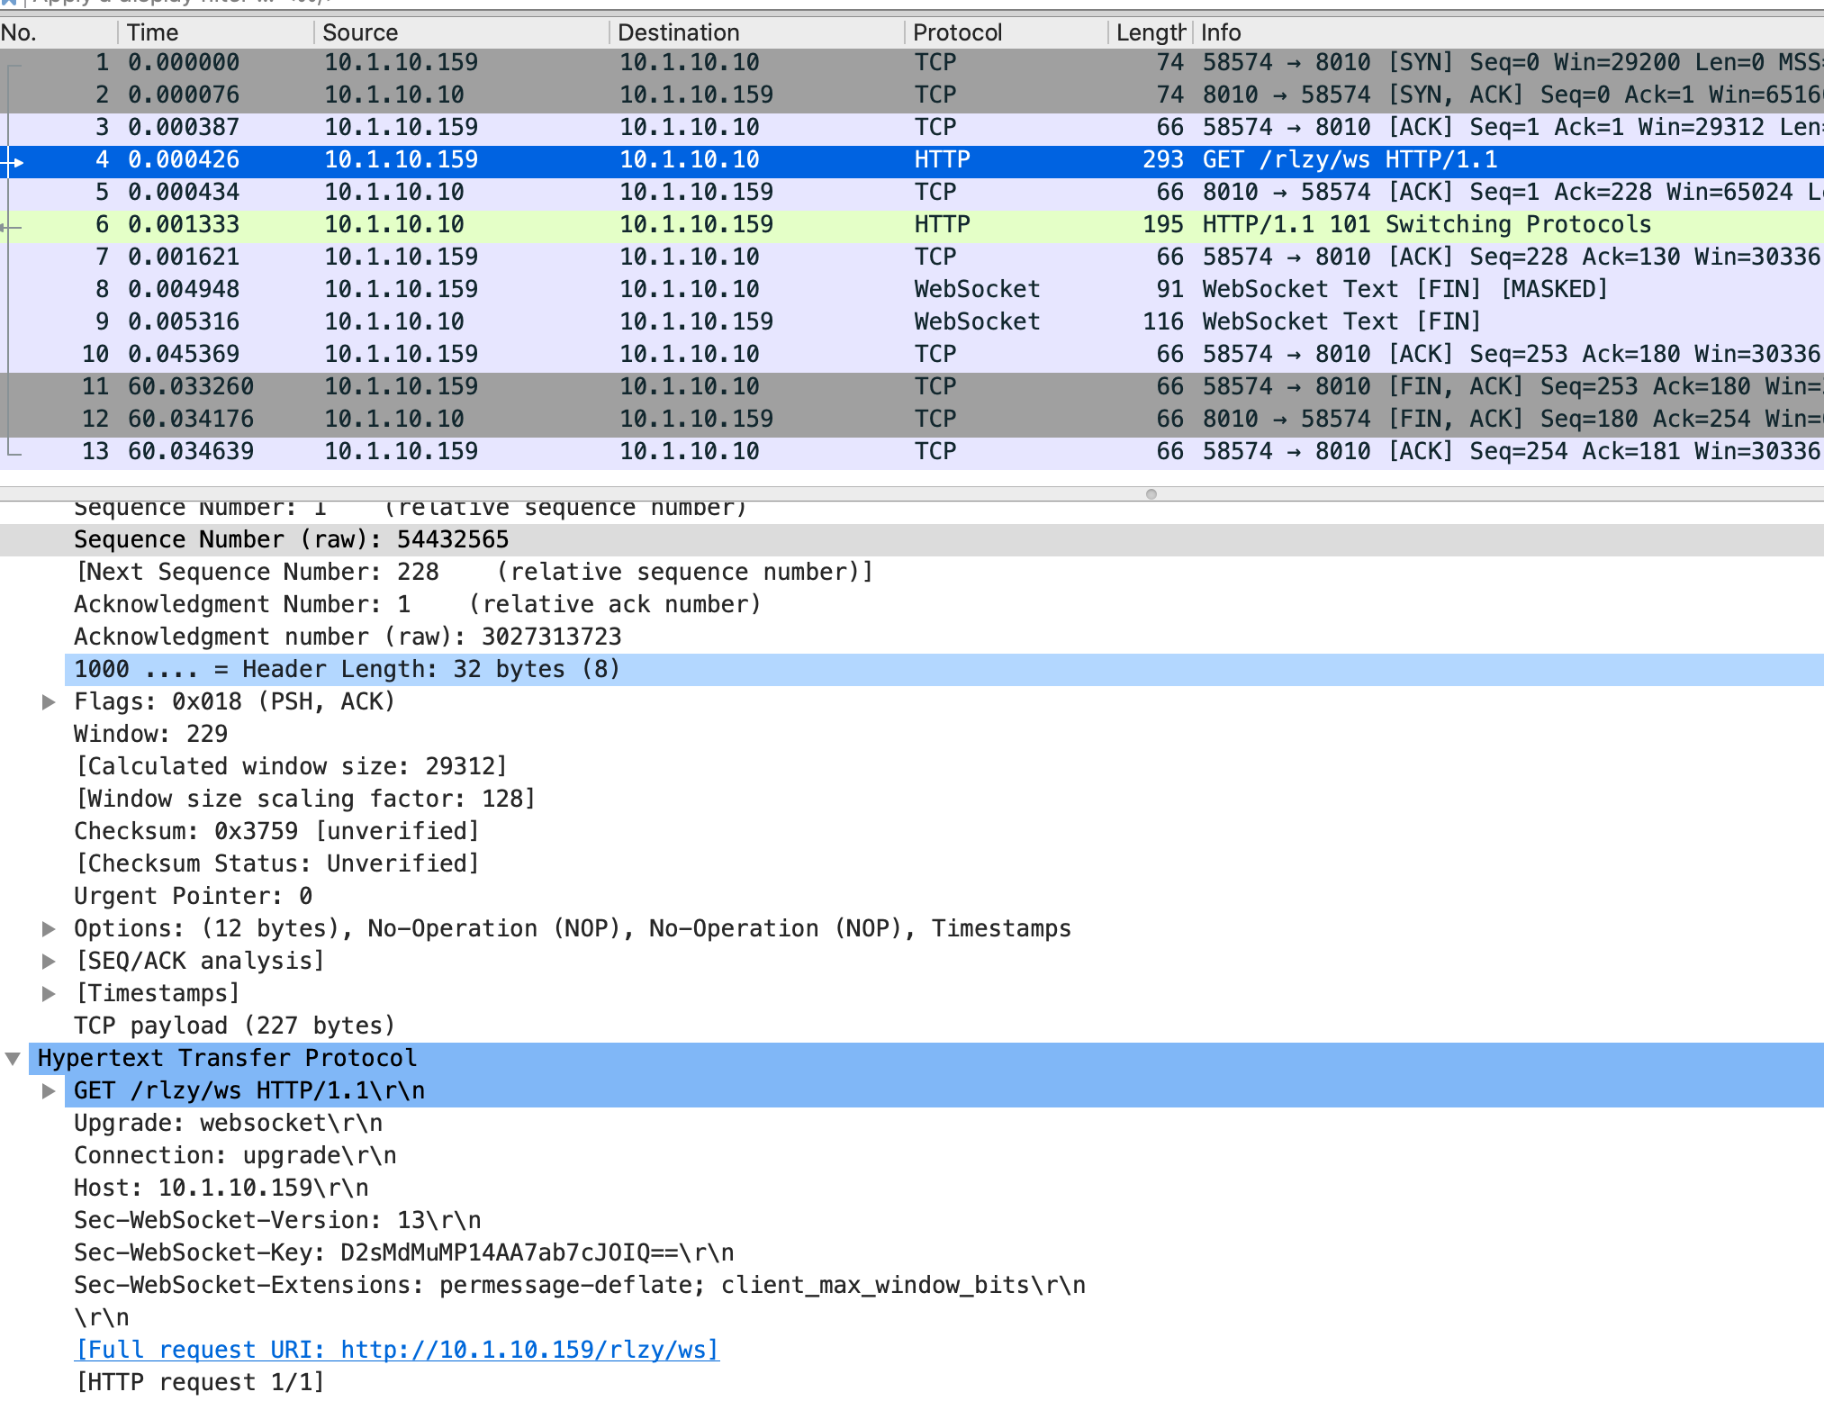
Task: Select packet 3 ACK row at 0.000387
Action: tap(912, 127)
